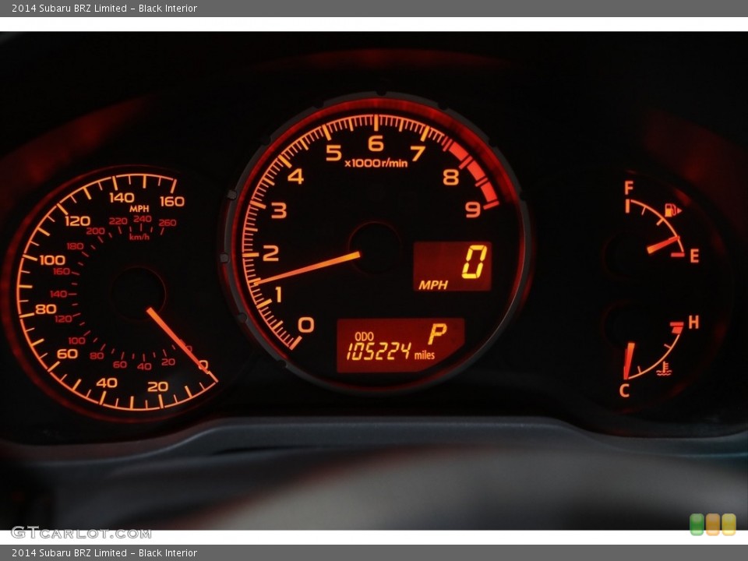Click the large 160 on the mph scale
Image resolution: width=748 pixels, height=561 pixels.
point(172,201)
